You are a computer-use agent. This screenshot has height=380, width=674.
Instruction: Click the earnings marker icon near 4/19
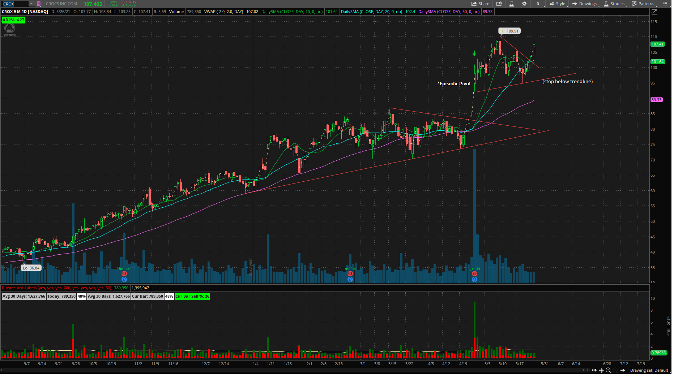pos(474,274)
